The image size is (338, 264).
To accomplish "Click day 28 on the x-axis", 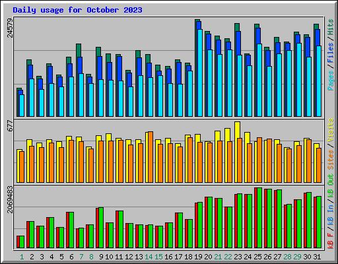I will click(287, 257).
